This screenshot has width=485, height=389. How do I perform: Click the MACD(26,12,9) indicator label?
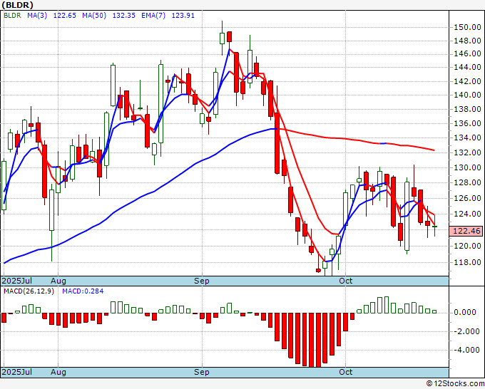click(29, 291)
